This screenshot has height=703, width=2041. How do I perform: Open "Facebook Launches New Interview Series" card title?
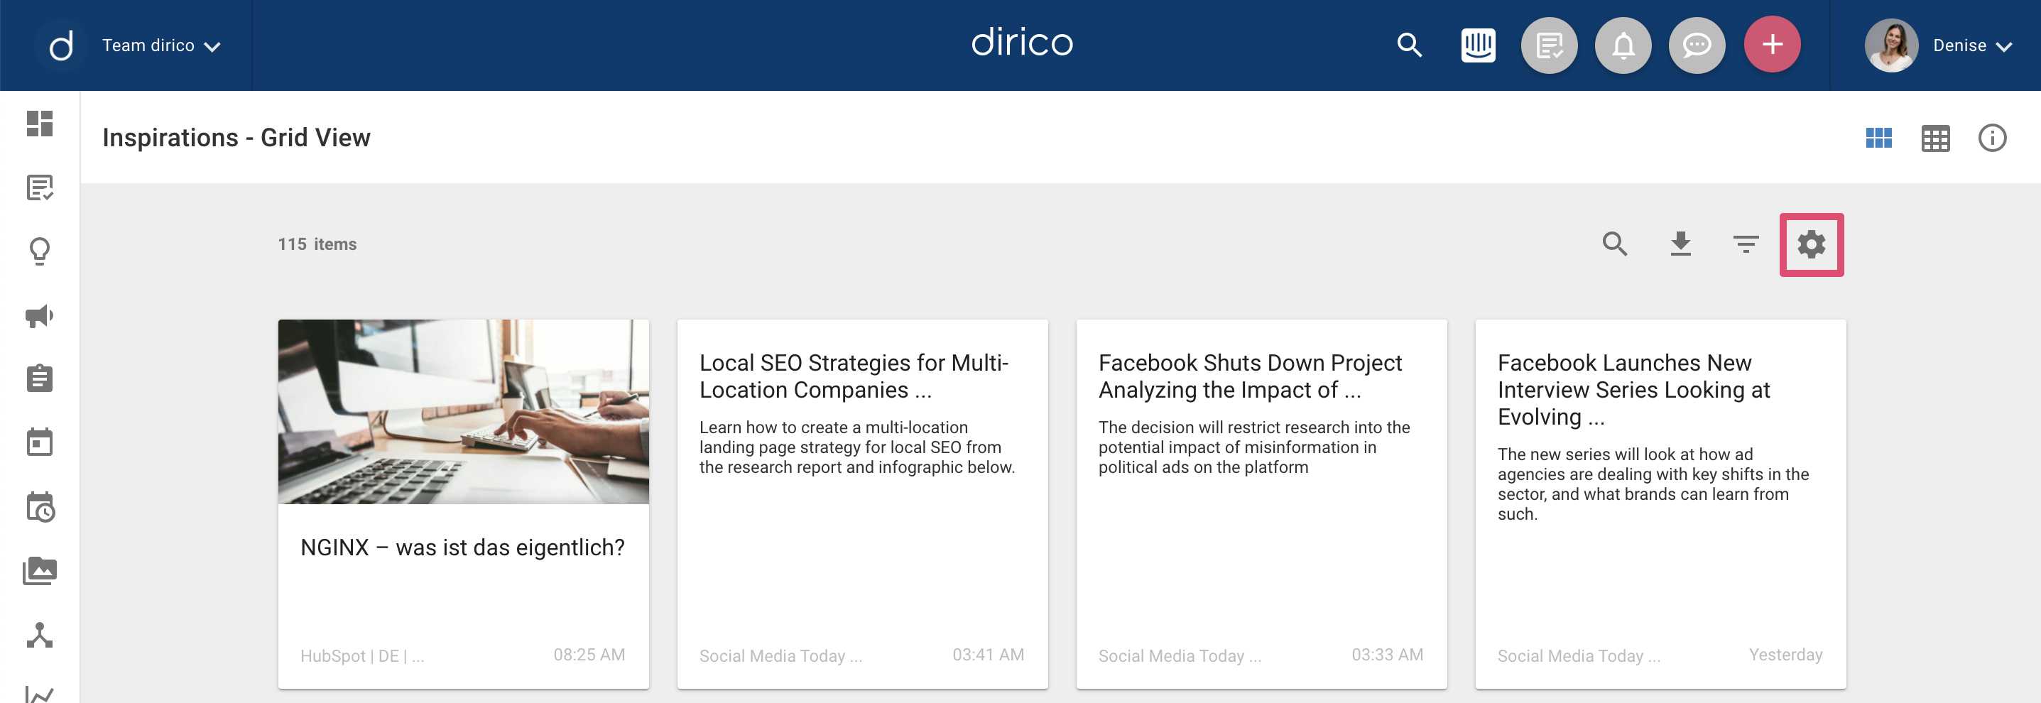[x=1634, y=389]
